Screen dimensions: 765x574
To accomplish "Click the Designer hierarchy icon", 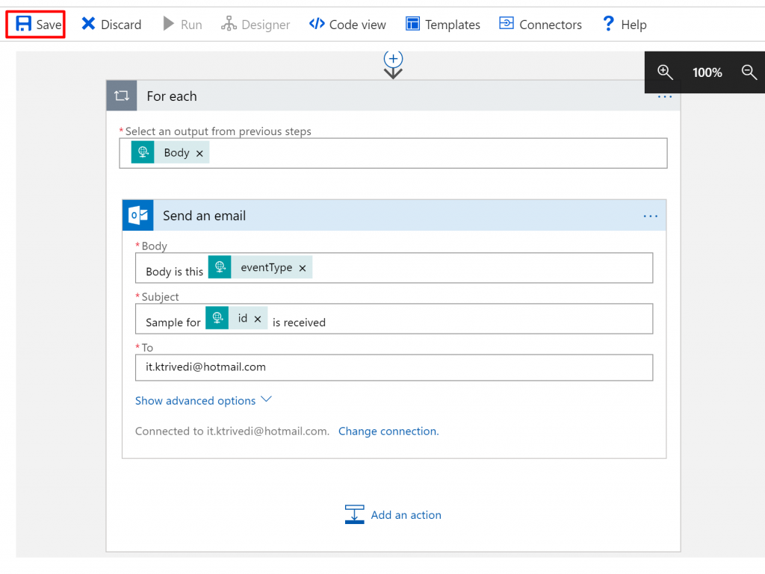I will [x=229, y=23].
